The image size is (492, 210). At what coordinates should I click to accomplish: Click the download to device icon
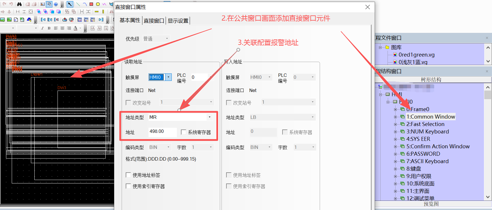click(65, 20)
